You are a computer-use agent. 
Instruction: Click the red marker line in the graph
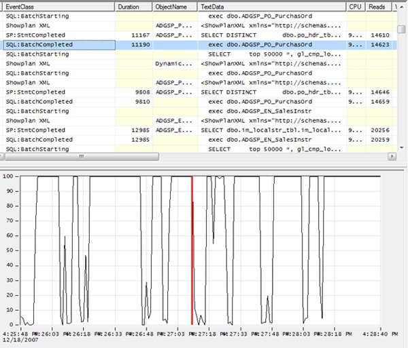click(x=192, y=250)
